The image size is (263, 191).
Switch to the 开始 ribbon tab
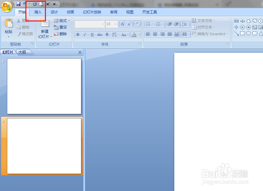[x=22, y=12]
